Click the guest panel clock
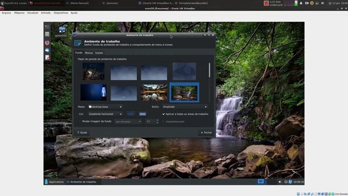This screenshot has width=348, height=196. point(299,182)
